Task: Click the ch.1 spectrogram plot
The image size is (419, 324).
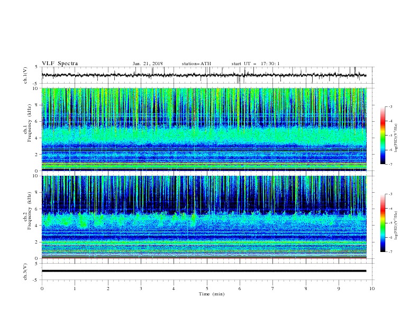Action: click(204, 129)
